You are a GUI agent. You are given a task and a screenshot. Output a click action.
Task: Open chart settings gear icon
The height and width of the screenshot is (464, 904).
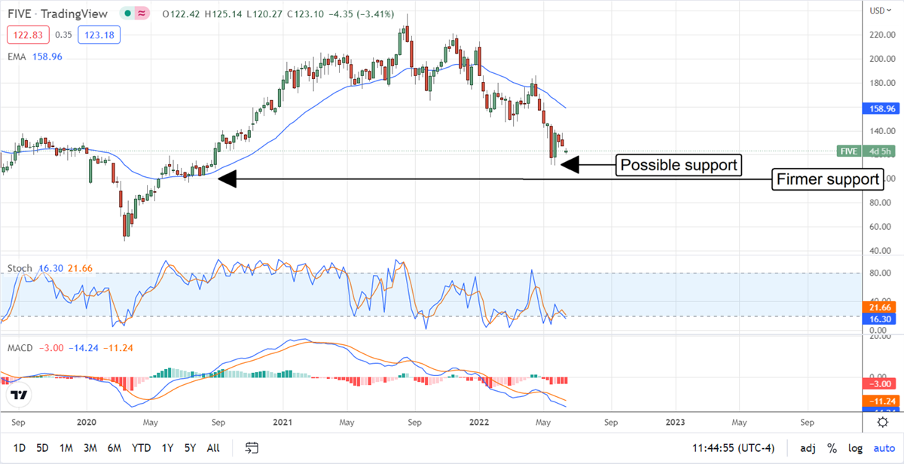(882, 423)
